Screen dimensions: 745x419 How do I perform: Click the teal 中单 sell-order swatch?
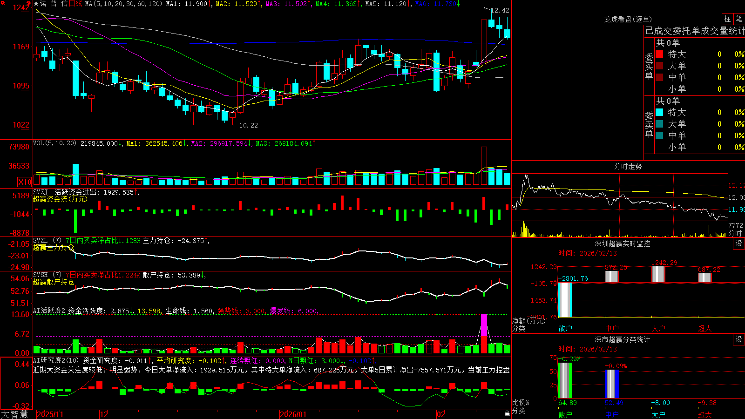click(x=659, y=135)
